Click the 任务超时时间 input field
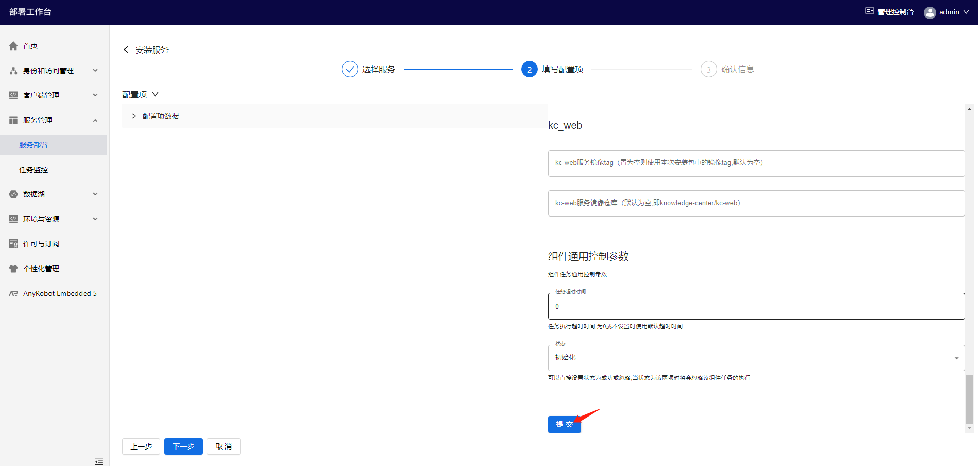 coord(756,306)
